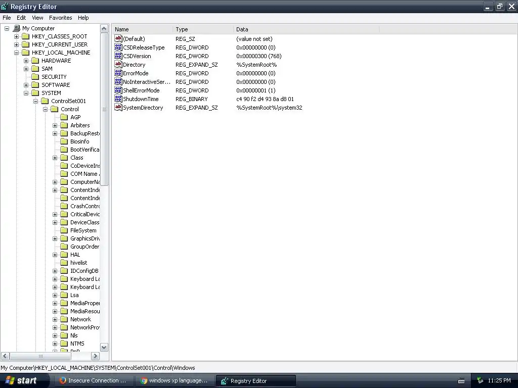Select the HAL folder icon
This screenshot has width=518, height=388.
click(x=64, y=255)
